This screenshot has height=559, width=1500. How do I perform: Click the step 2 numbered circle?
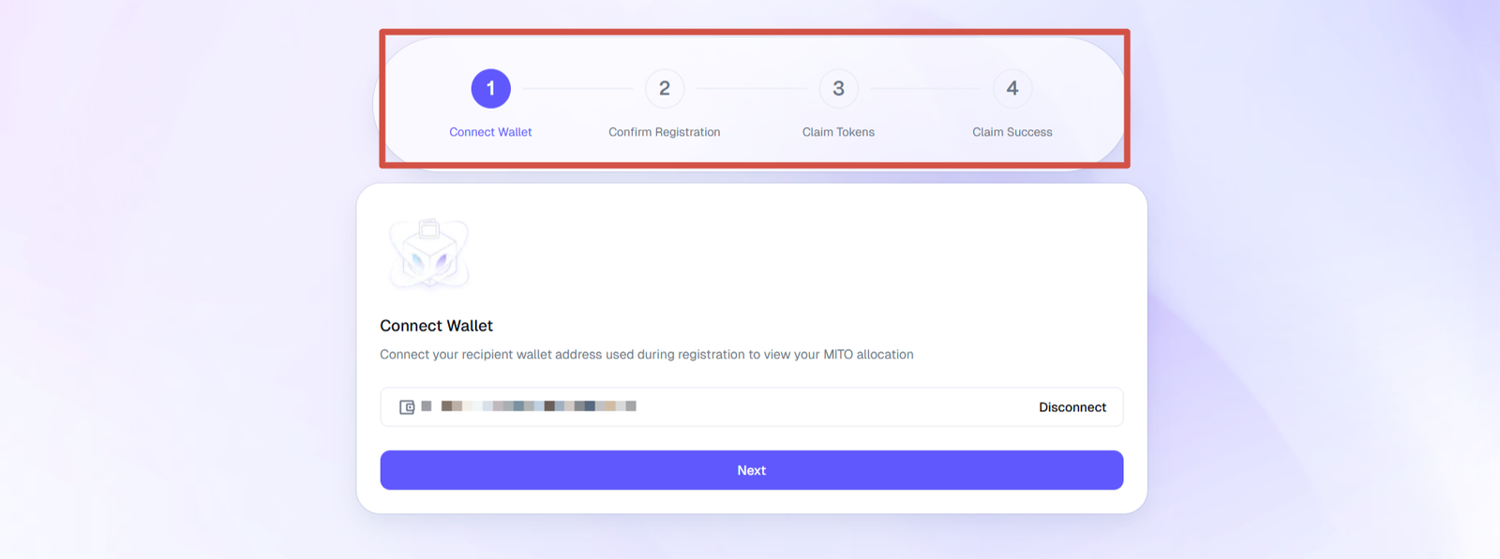coord(665,89)
